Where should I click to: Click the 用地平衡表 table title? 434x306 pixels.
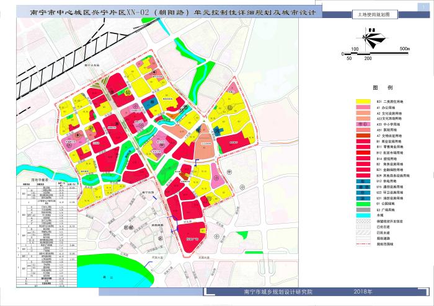(x=41, y=178)
